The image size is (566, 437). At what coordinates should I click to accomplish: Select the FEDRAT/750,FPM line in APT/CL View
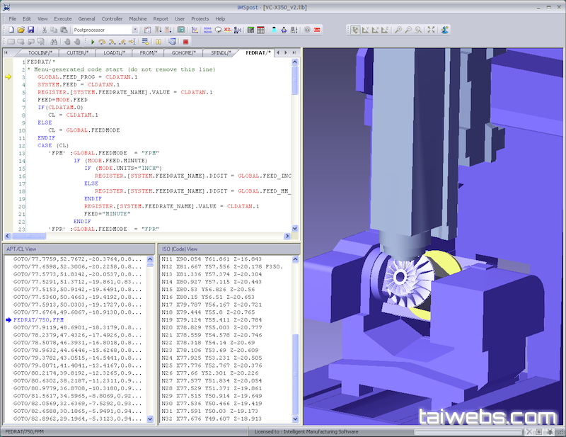(42, 320)
